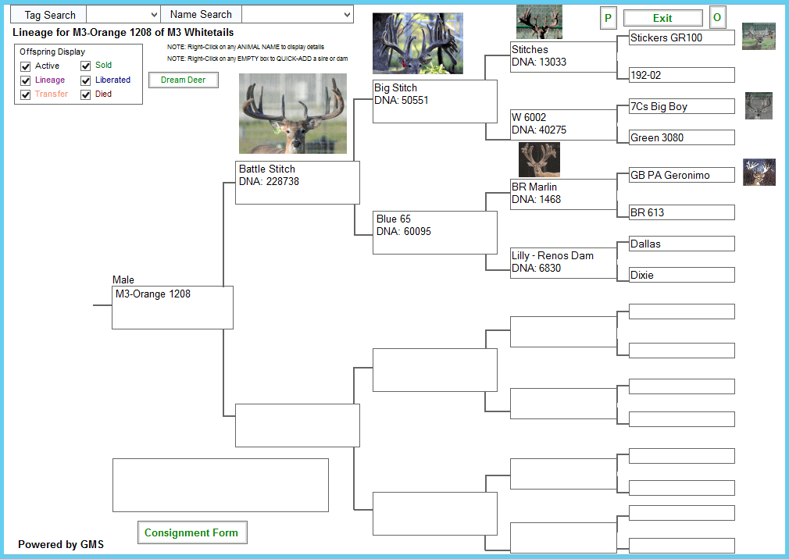Click thumbnail beside 7Cs Big Boy
The width and height of the screenshot is (789, 559).
758,105
